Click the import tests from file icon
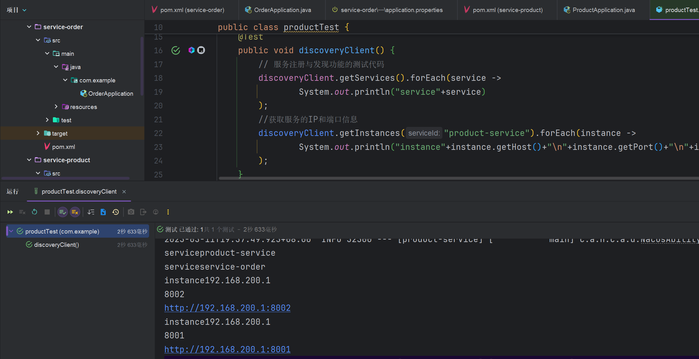 [103, 212]
